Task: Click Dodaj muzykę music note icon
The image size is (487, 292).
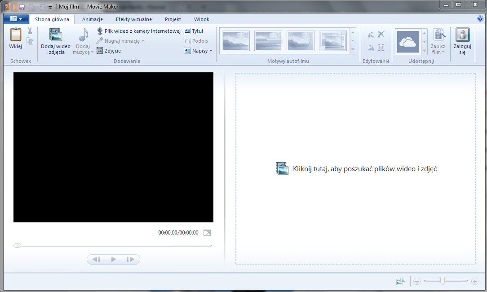Action: point(83,35)
